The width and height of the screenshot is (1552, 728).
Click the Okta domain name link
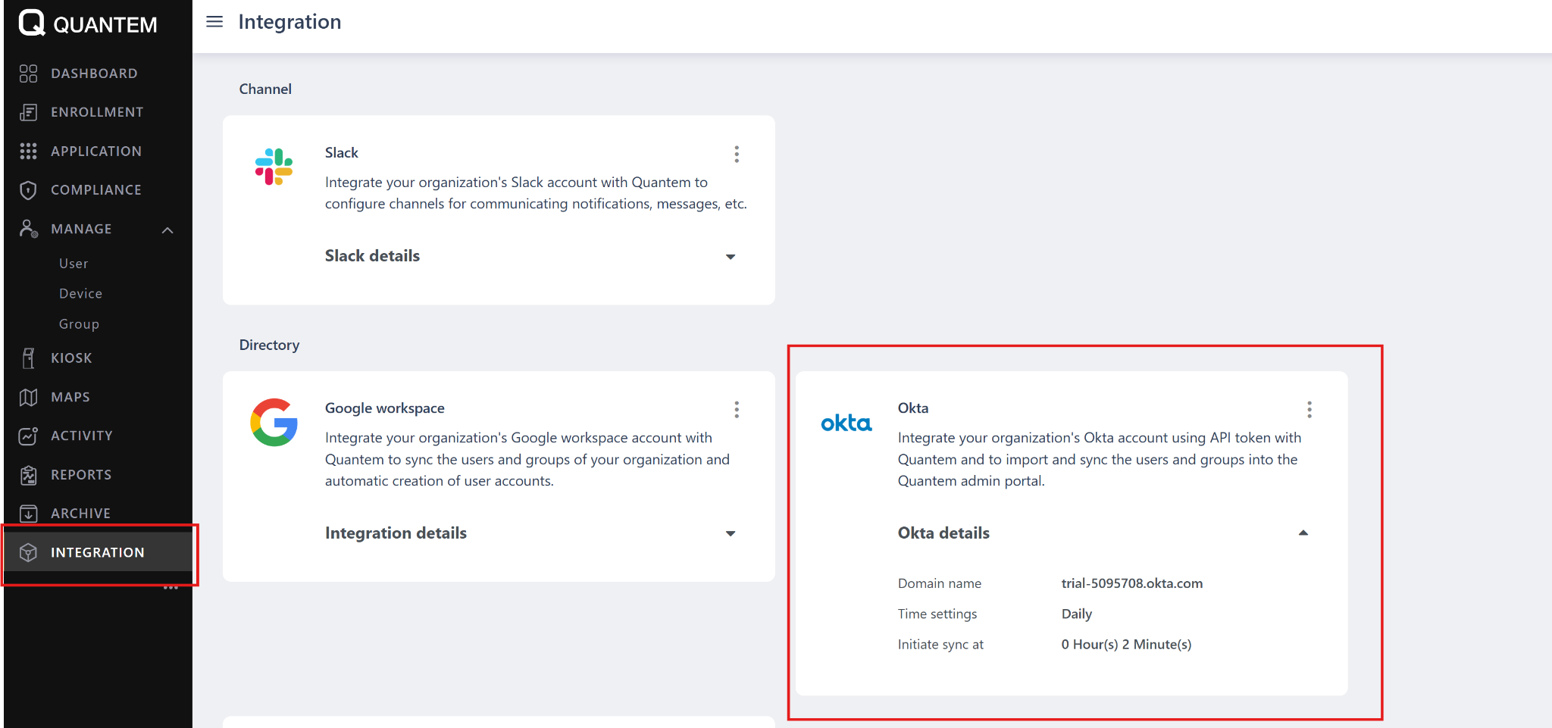[x=1131, y=583]
